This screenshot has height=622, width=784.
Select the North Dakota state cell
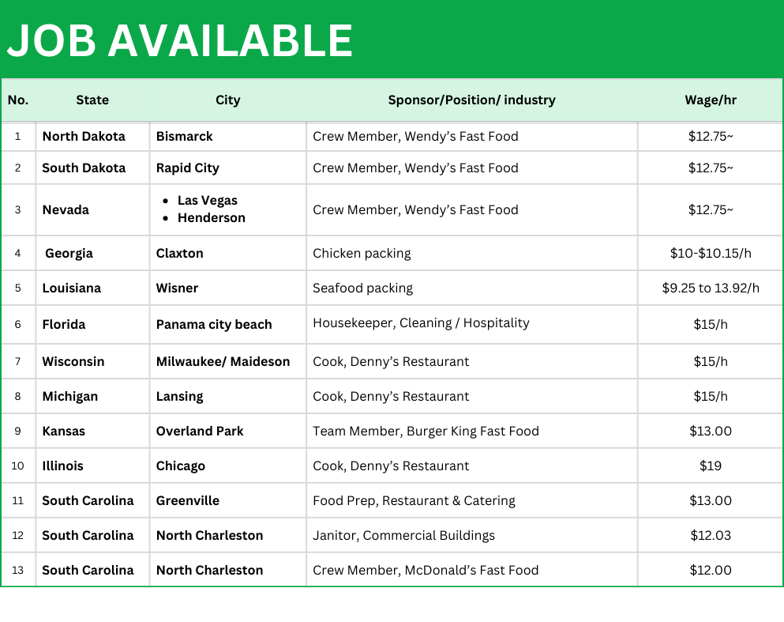point(84,137)
